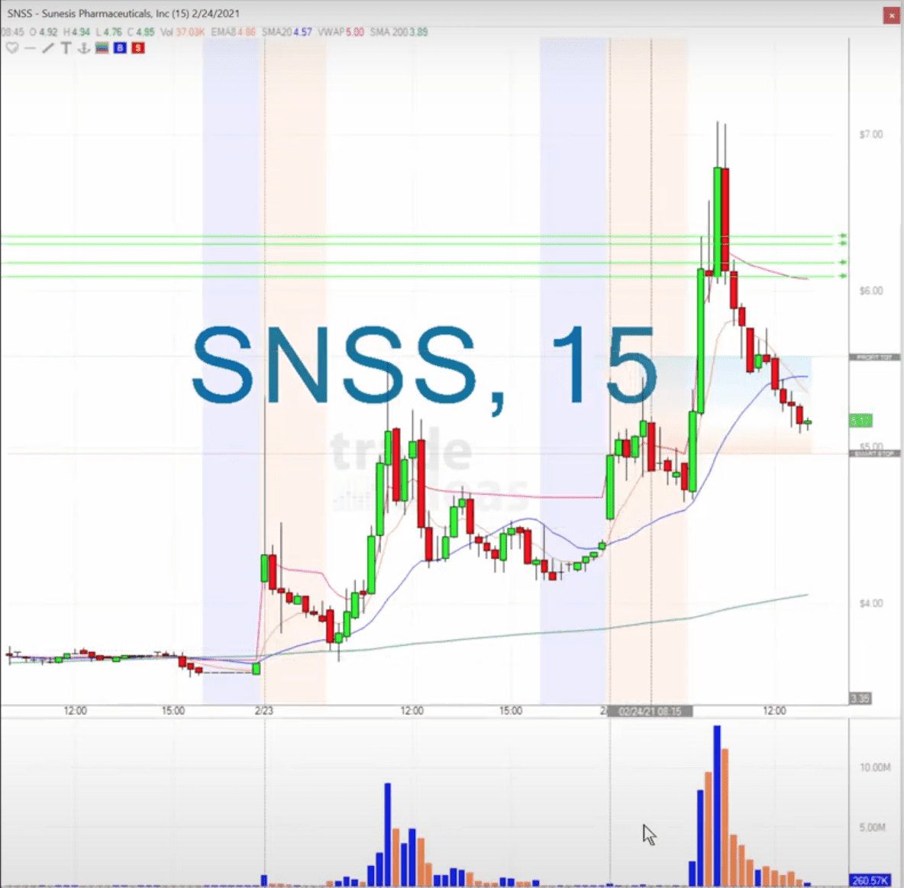
Task: Click the $7.00 price axis label
Action: pyautogui.click(x=870, y=134)
